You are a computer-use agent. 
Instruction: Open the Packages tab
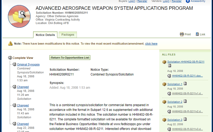coord(68,35)
